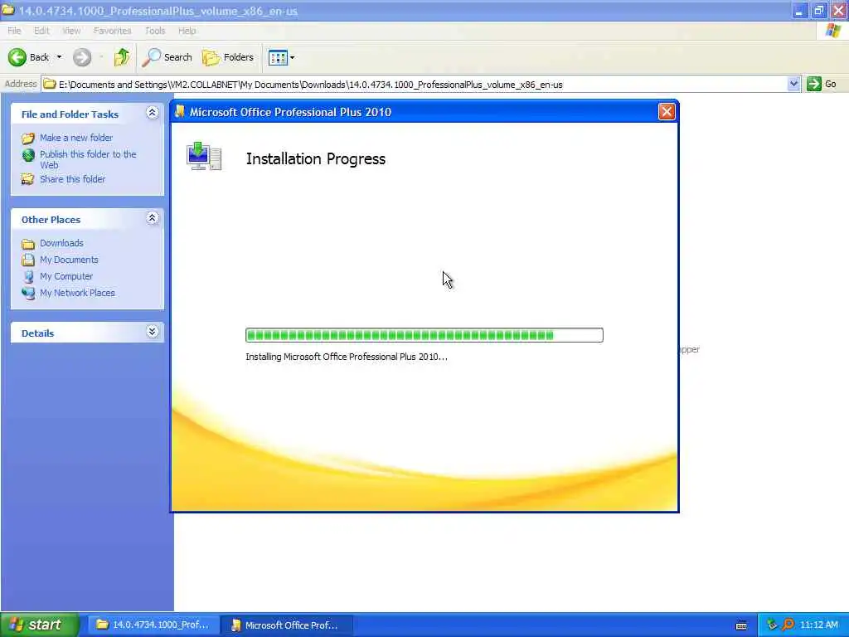Click the Publish folder globe icon
849x637 pixels.
coord(28,155)
